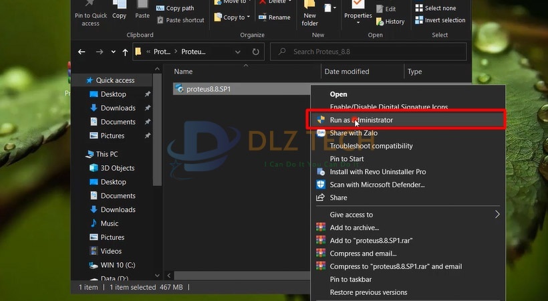Click Copy path in Clipboard group
The height and width of the screenshot is (301, 548).
(x=179, y=8)
